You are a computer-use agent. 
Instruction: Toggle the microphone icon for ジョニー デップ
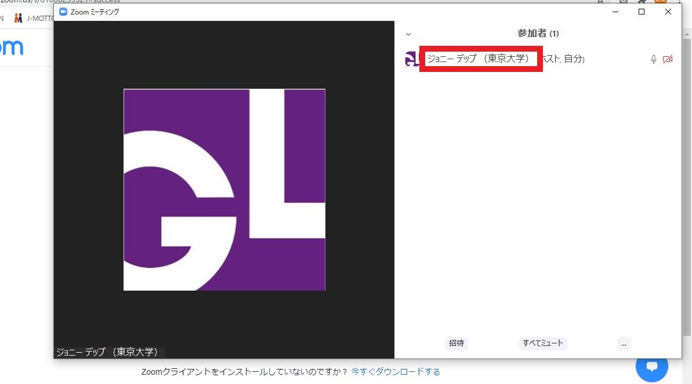pos(654,59)
